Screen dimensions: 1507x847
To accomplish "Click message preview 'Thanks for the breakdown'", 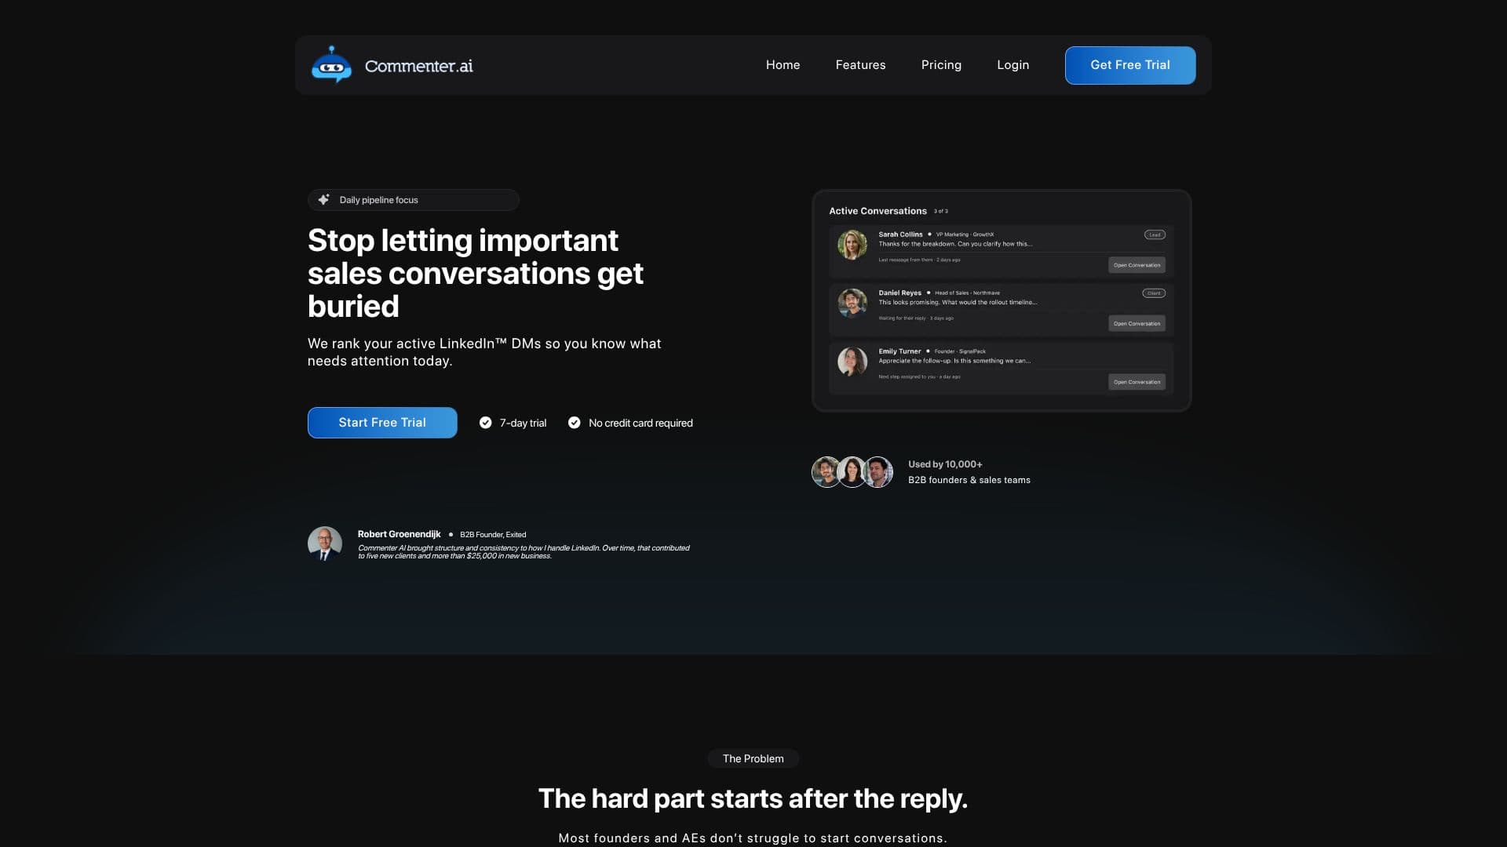I will [955, 244].
